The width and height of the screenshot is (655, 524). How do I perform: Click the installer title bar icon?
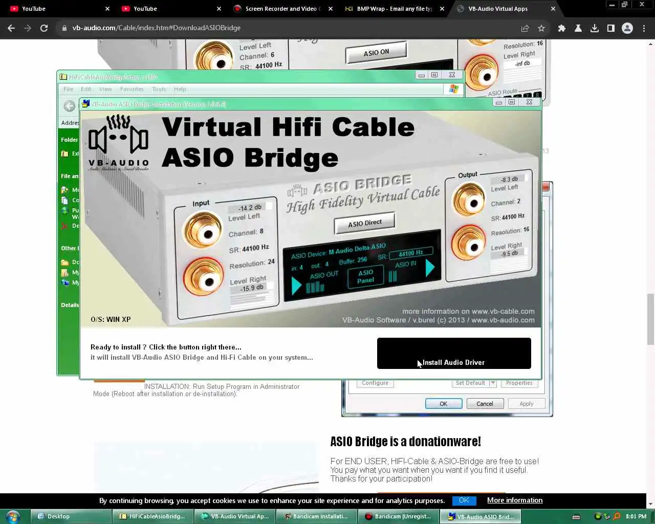point(86,104)
